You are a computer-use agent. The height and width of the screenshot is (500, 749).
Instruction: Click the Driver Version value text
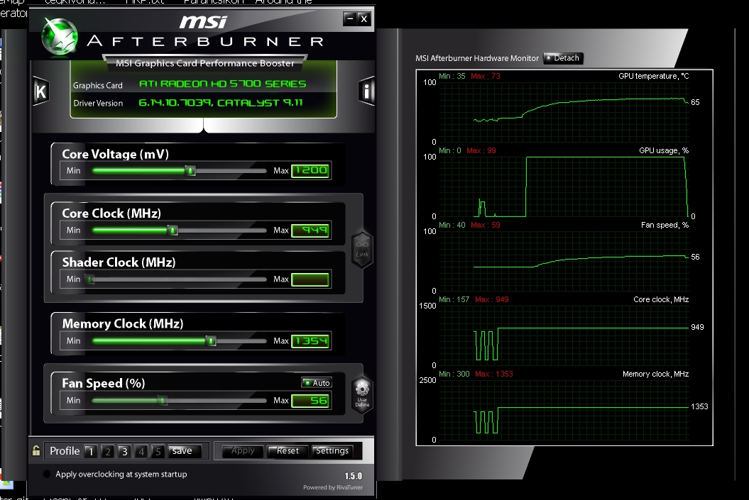click(221, 103)
